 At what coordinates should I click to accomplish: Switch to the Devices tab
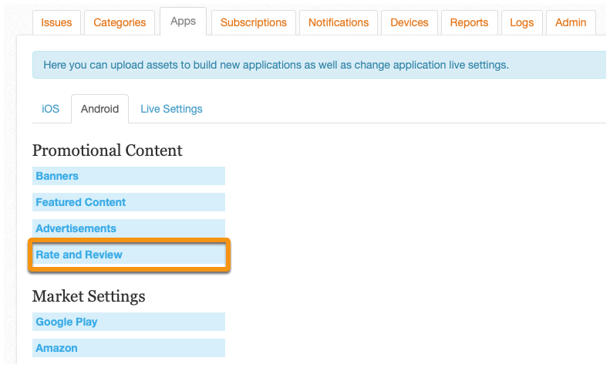[x=409, y=22]
